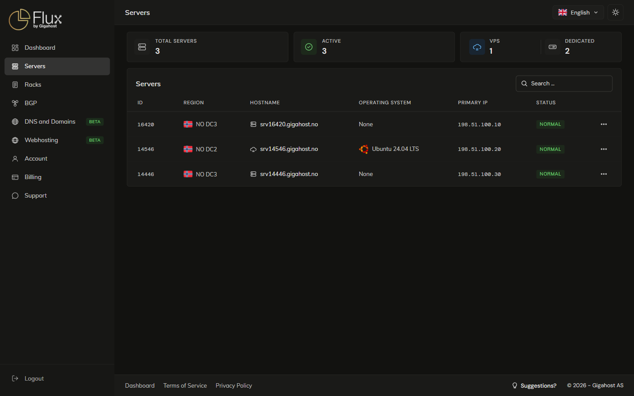634x396 pixels.
Task: Focus the server Search field
Action: (564, 84)
